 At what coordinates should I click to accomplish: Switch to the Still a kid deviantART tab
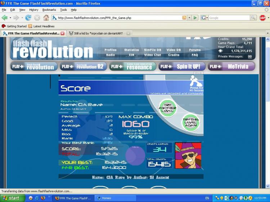(x=99, y=33)
